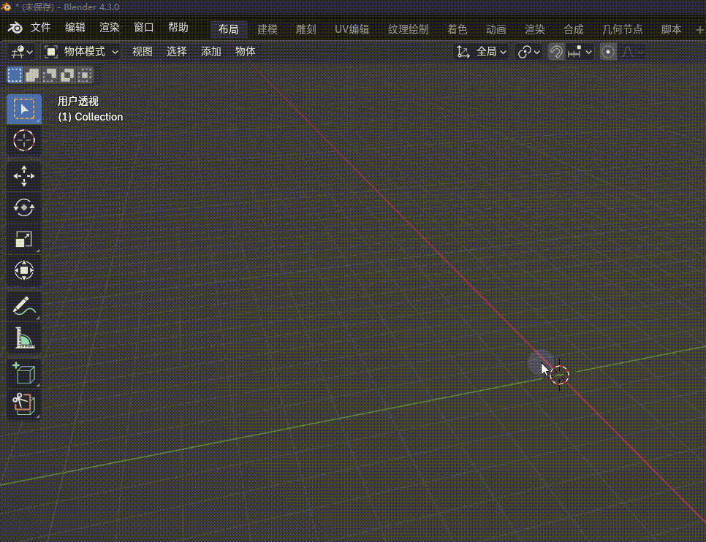
Task: Add a new workspace with plus button
Action: (699, 29)
